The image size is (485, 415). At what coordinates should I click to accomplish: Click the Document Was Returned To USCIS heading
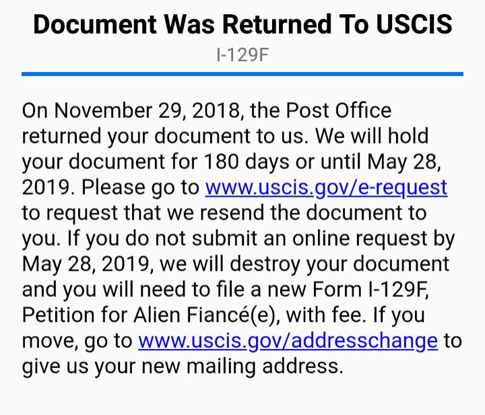(243, 24)
